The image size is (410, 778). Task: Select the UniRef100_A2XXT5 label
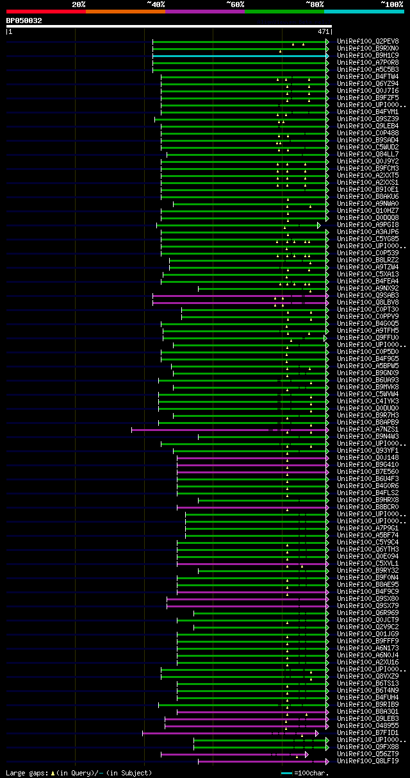[x=368, y=176]
